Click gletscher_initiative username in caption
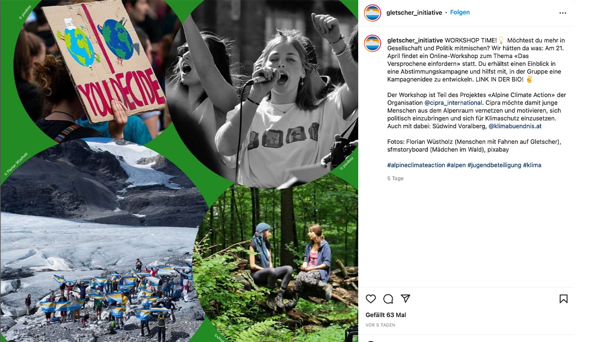The image size is (599, 342). click(x=415, y=40)
